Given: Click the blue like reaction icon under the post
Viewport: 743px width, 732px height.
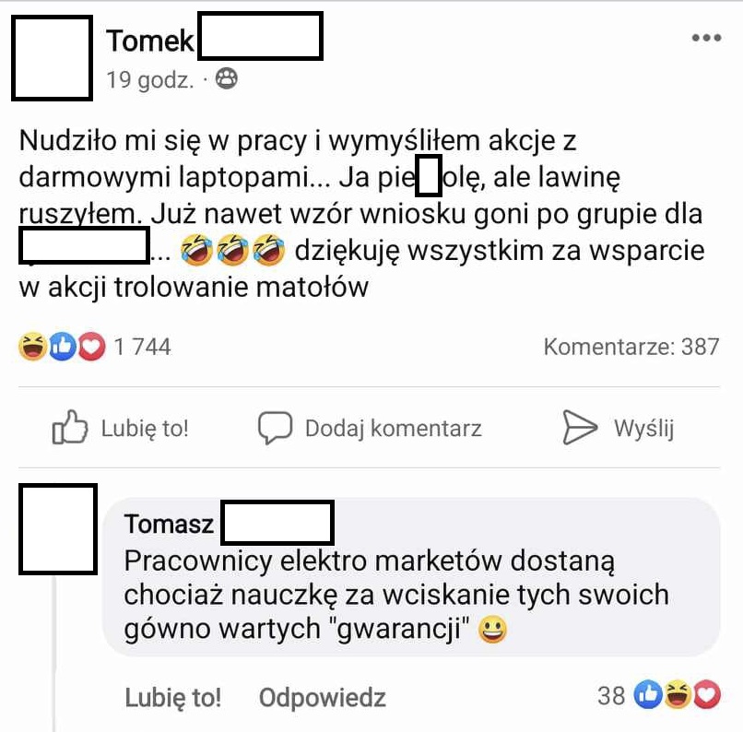Looking at the screenshot, I should point(62,347).
